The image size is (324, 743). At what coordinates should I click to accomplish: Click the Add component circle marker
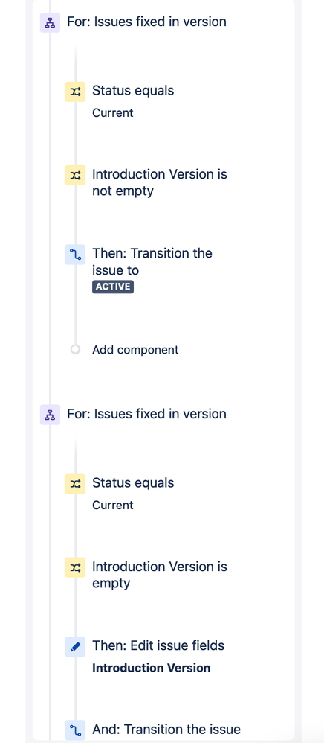[75, 350]
